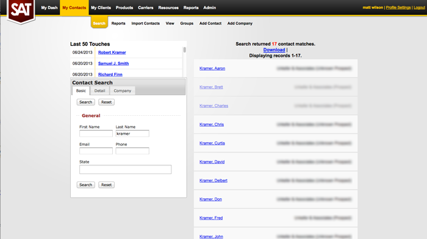This screenshot has height=239, width=427.
Task: Click the upper Search button
Action: [x=86, y=102]
